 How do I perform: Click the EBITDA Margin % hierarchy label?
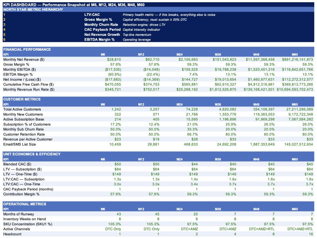(x=99, y=39)
